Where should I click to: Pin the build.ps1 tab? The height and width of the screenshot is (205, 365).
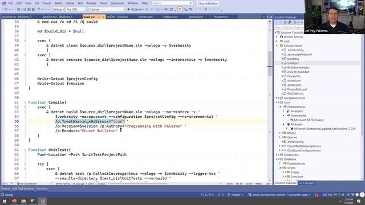point(99,17)
